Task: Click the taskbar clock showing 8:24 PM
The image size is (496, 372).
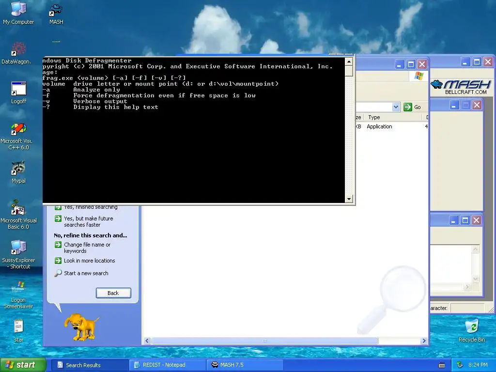Action: tap(478, 365)
